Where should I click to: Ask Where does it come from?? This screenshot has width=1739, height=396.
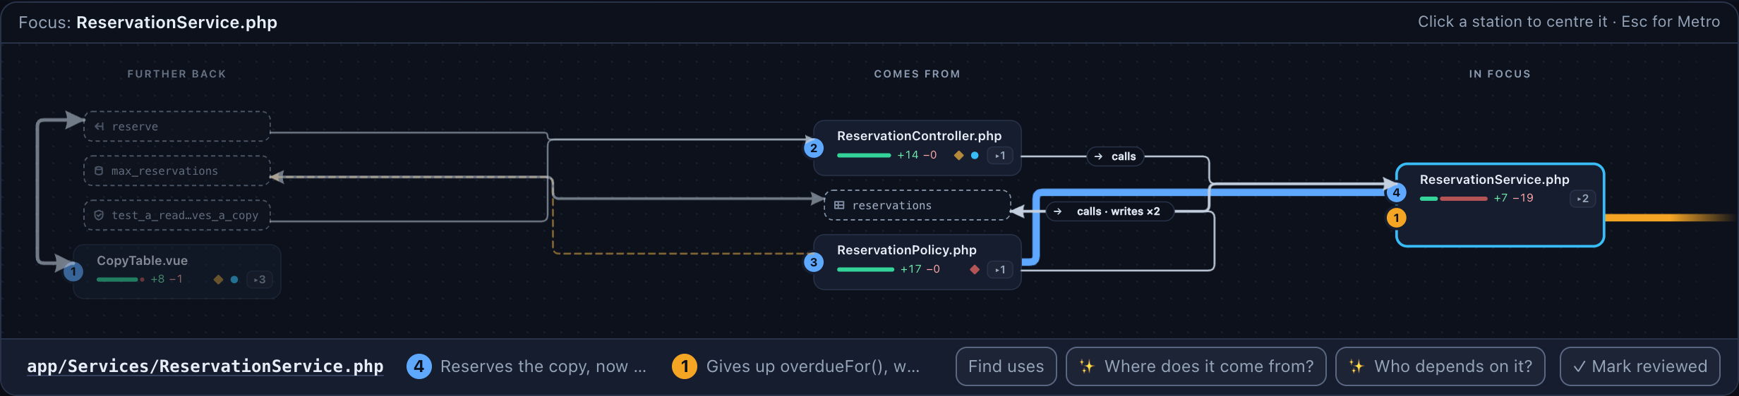coord(1196,366)
